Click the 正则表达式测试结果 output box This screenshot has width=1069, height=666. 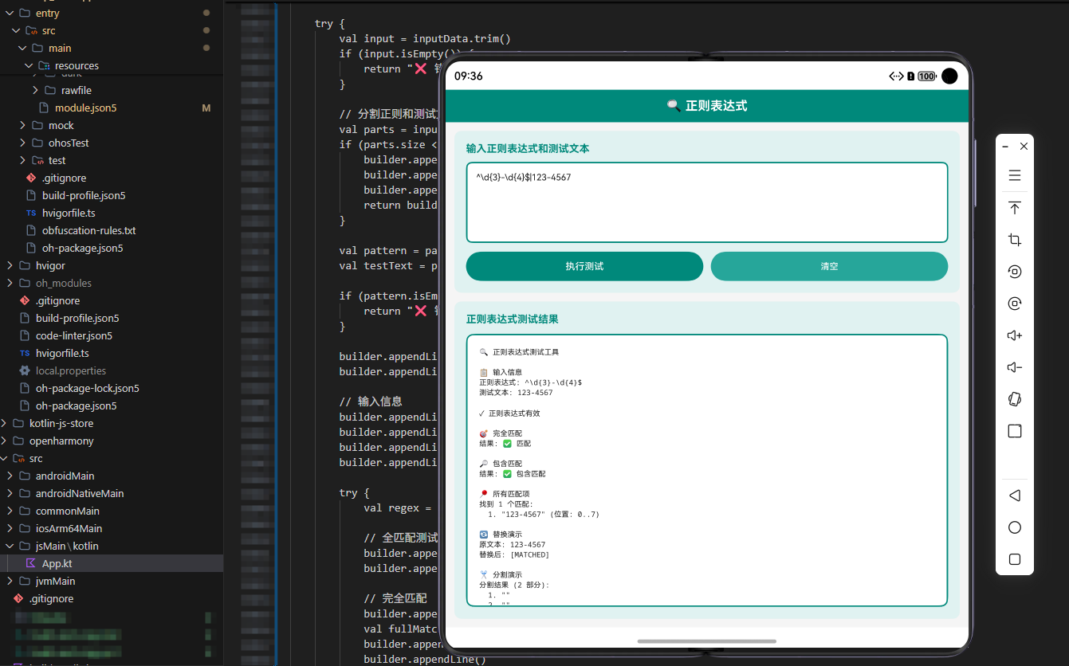[x=707, y=470]
